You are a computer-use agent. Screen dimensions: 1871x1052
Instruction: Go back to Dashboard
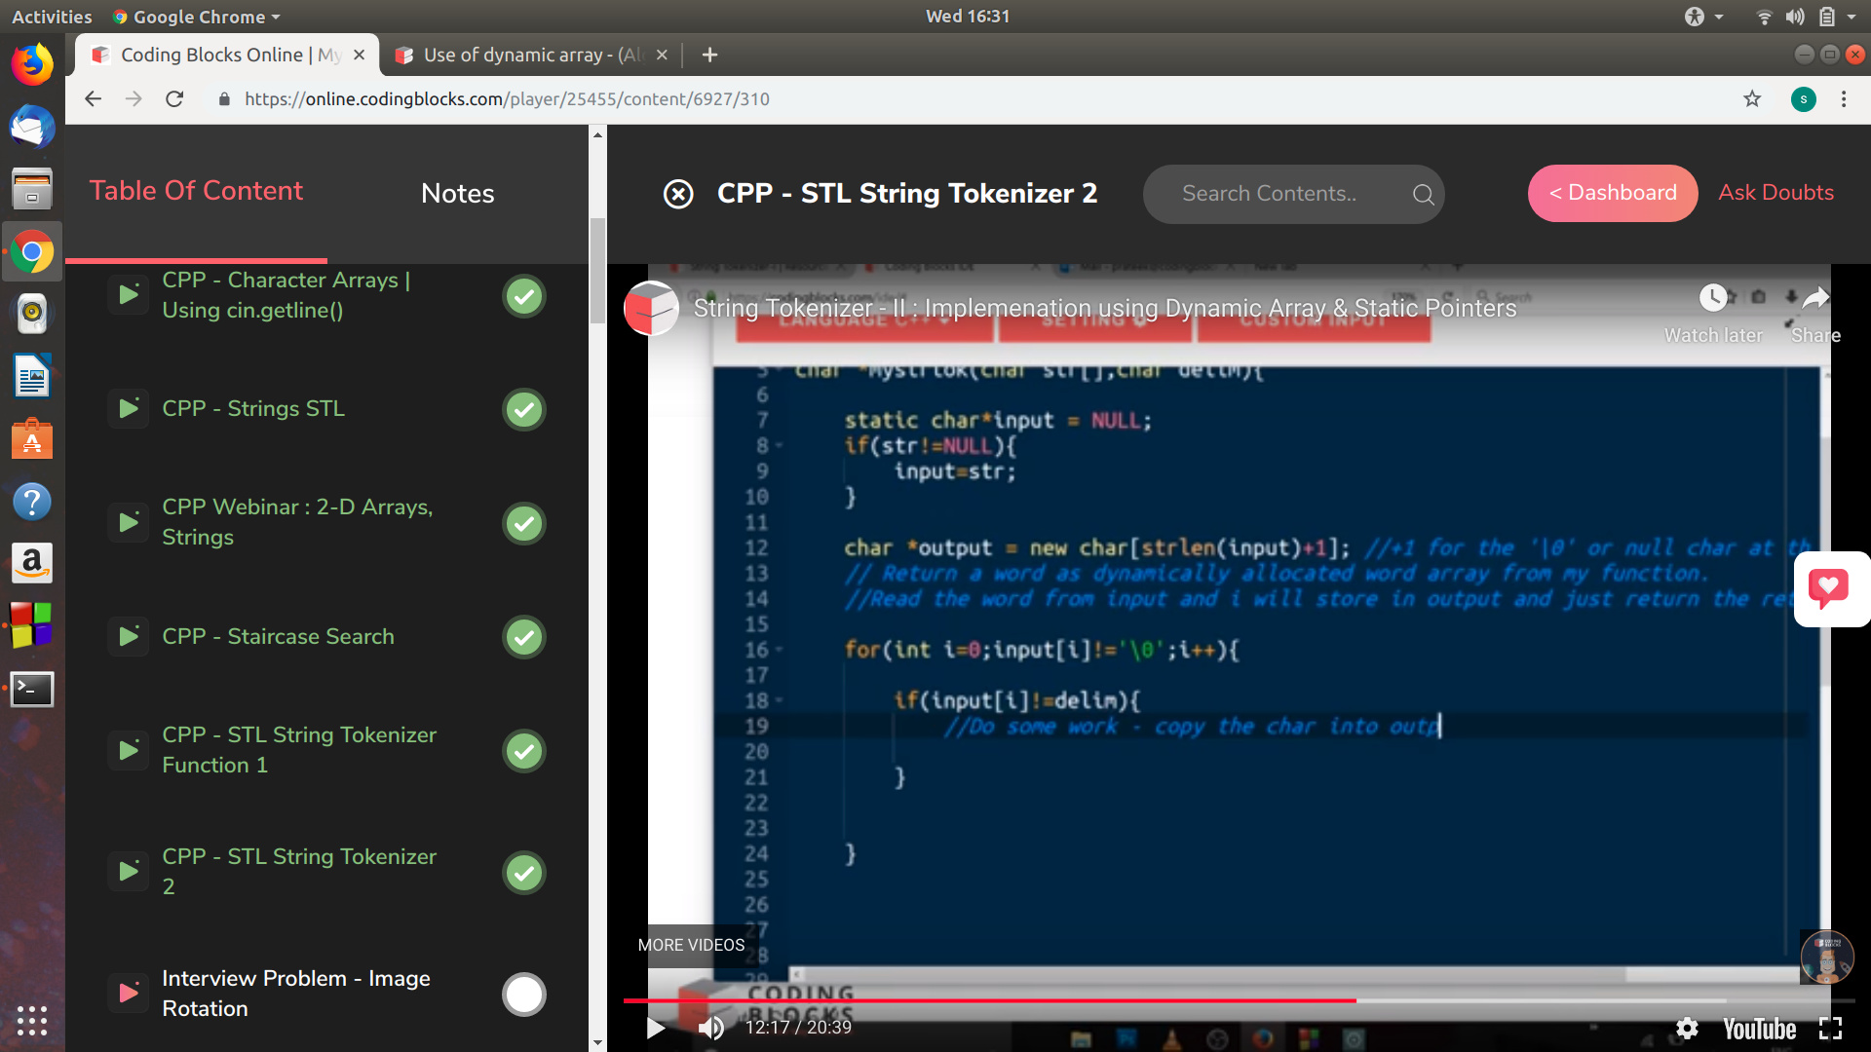[x=1612, y=193]
